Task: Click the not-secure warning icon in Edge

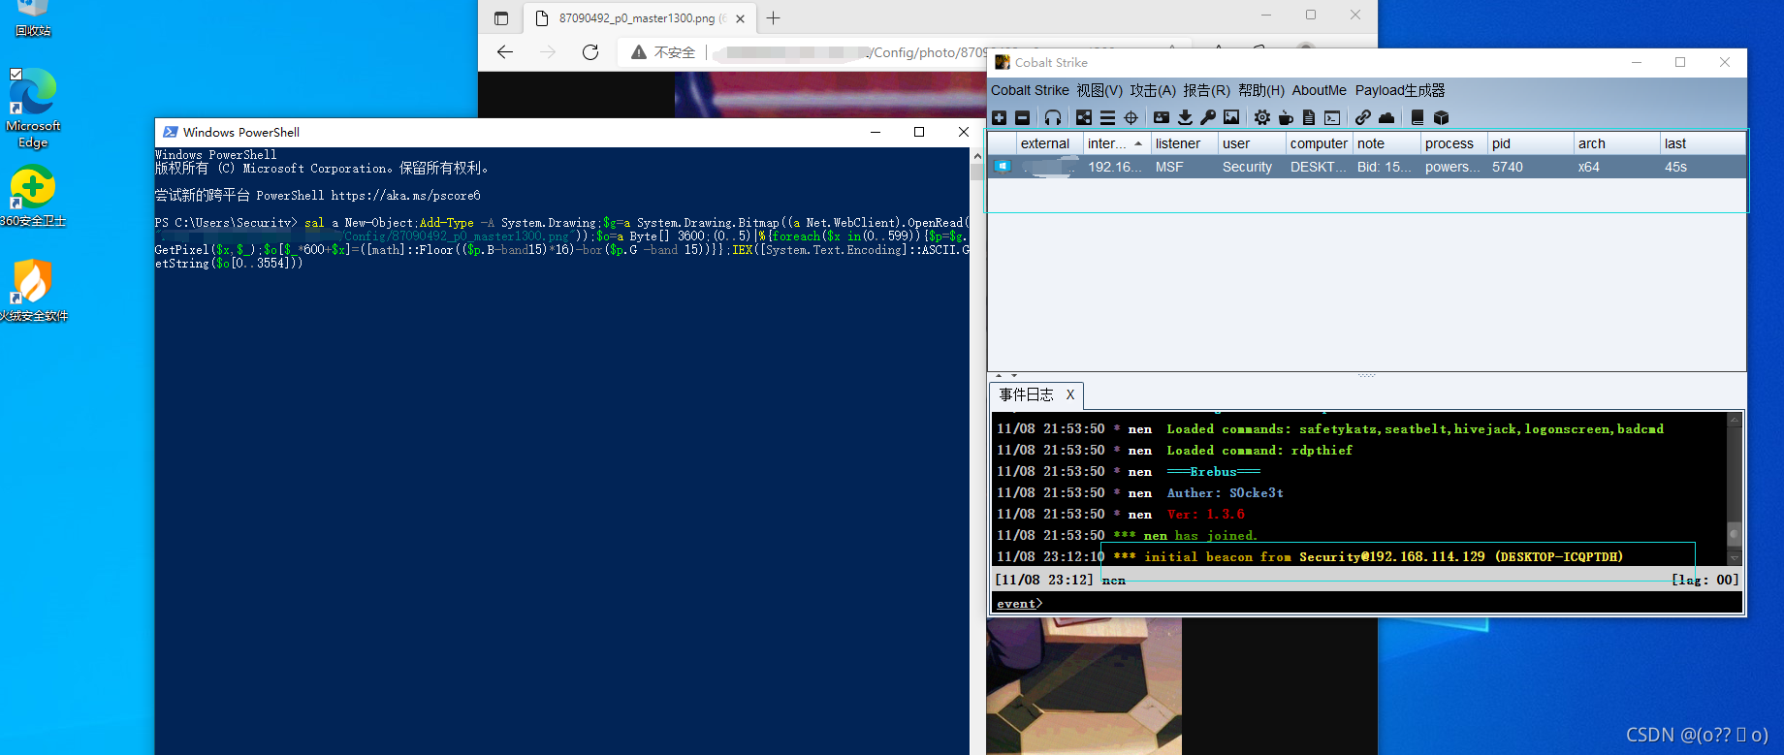Action: click(x=639, y=52)
